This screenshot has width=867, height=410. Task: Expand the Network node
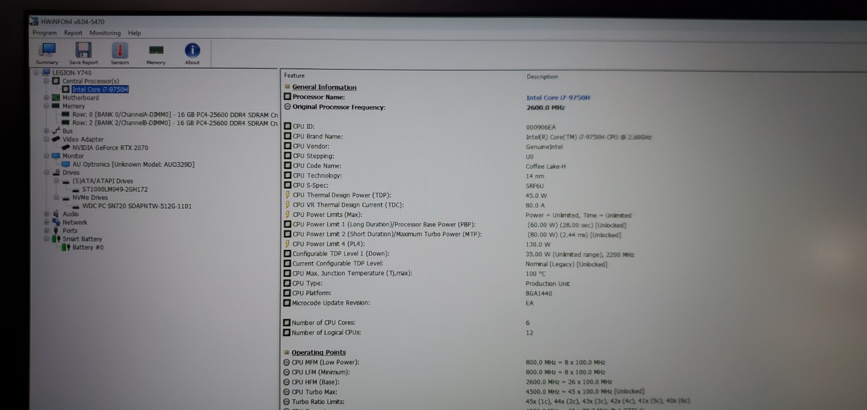pyautogui.click(x=47, y=222)
